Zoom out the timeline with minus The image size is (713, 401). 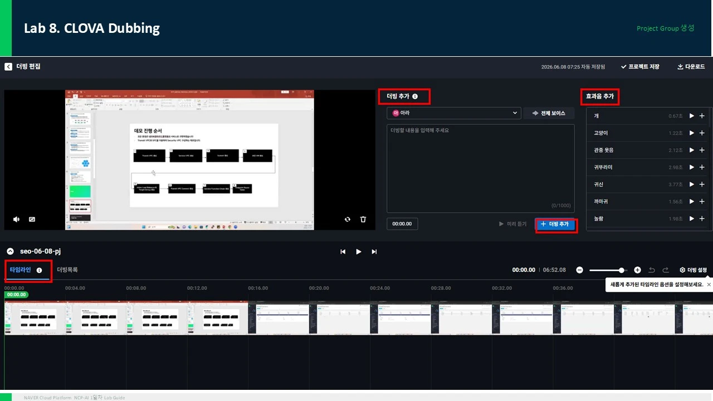click(x=580, y=270)
